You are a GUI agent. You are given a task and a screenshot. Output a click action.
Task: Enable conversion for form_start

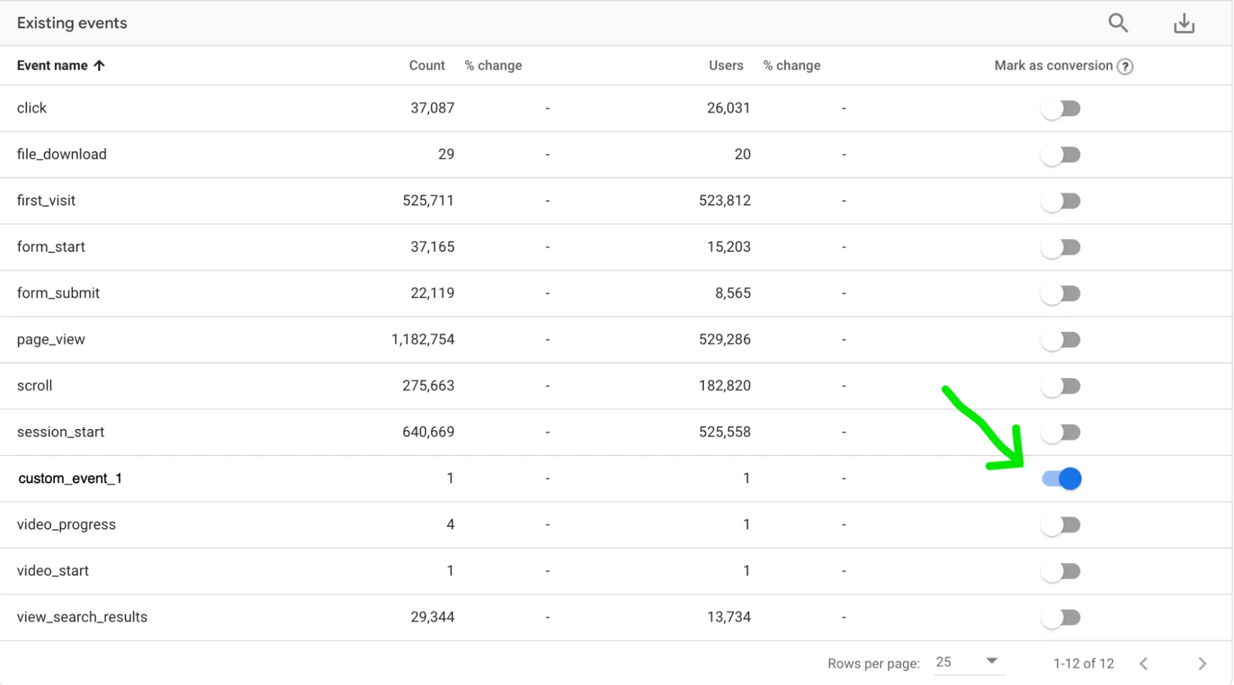coord(1061,247)
